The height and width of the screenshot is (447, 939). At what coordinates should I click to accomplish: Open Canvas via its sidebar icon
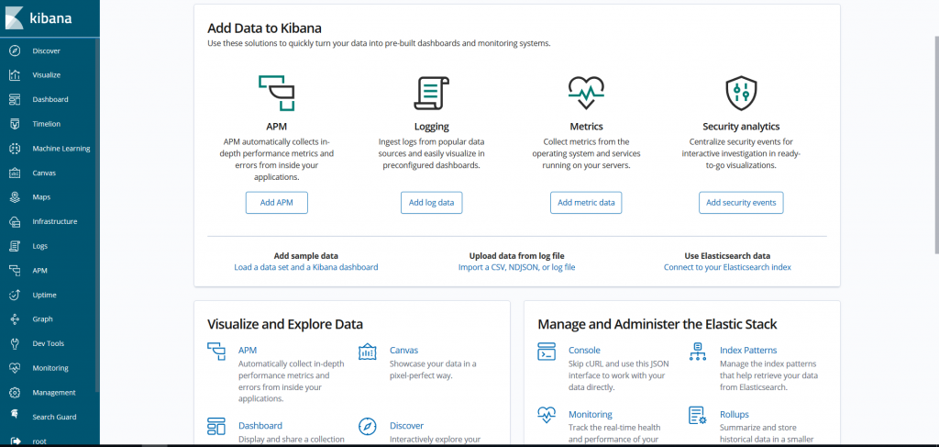(15, 173)
